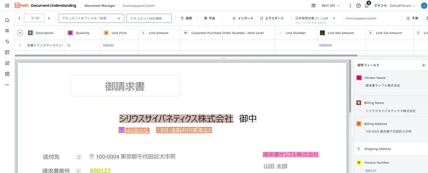
Task: Click the O badge of Invoice Number
Action: pyautogui.click(x=359, y=162)
